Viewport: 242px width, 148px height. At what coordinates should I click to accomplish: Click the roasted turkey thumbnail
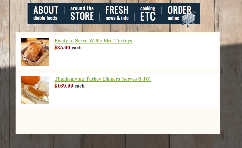[x=35, y=52]
